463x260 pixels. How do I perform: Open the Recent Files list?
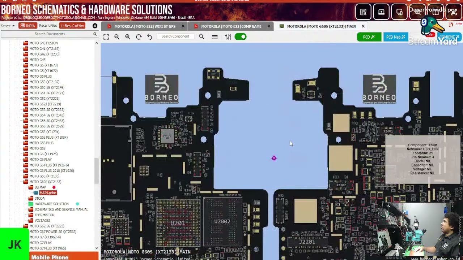tap(48, 26)
